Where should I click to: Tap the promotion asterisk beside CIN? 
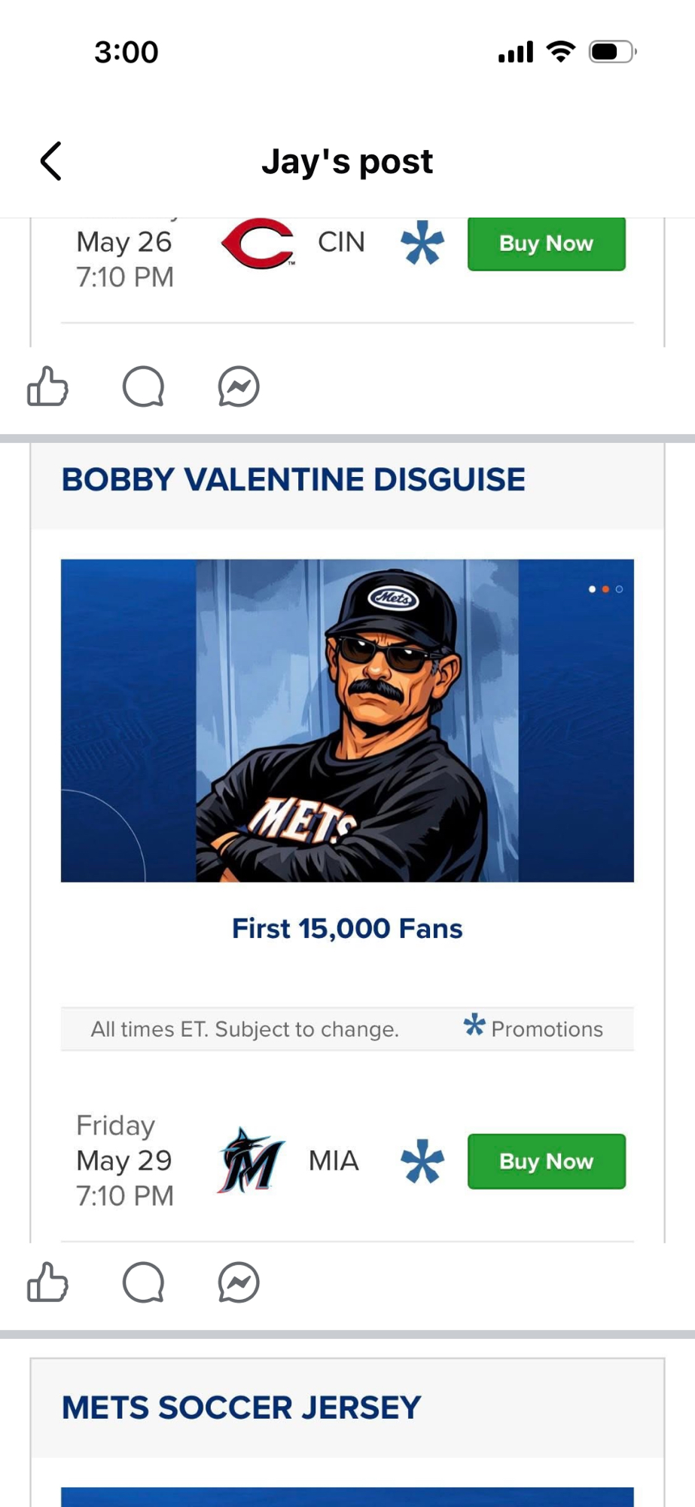tap(422, 244)
